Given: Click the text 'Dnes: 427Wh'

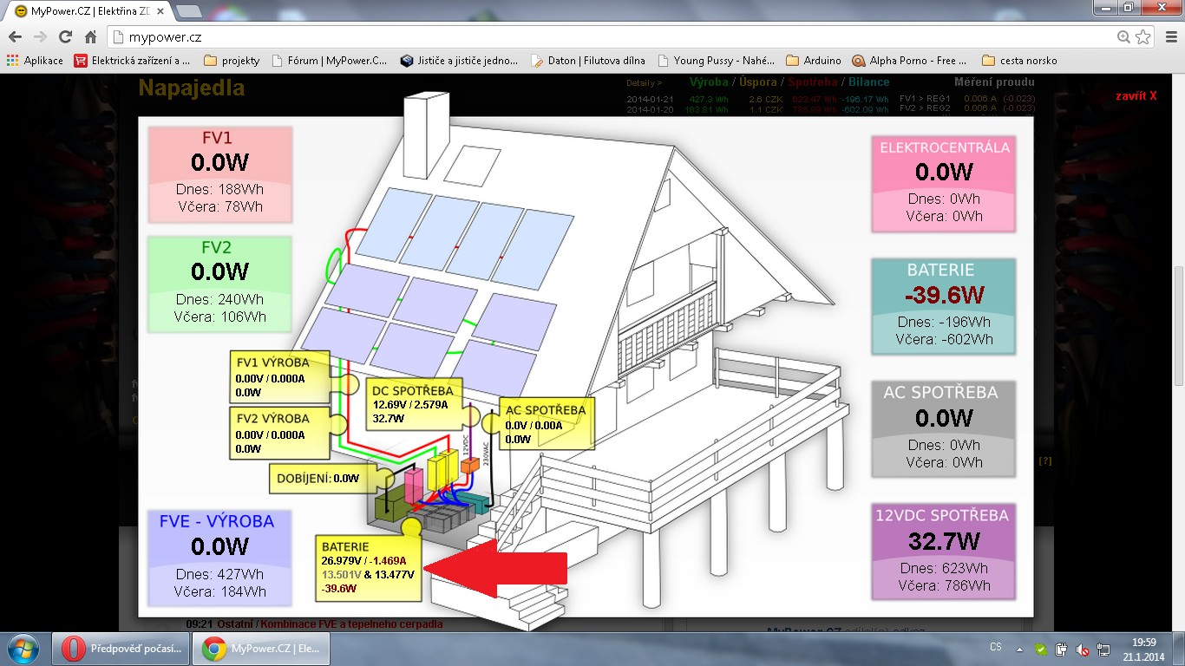Looking at the screenshot, I should pos(219,574).
